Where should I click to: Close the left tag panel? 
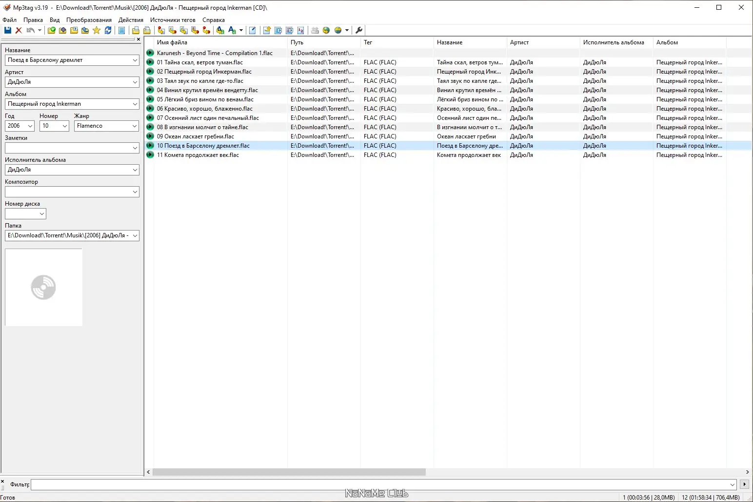138,39
